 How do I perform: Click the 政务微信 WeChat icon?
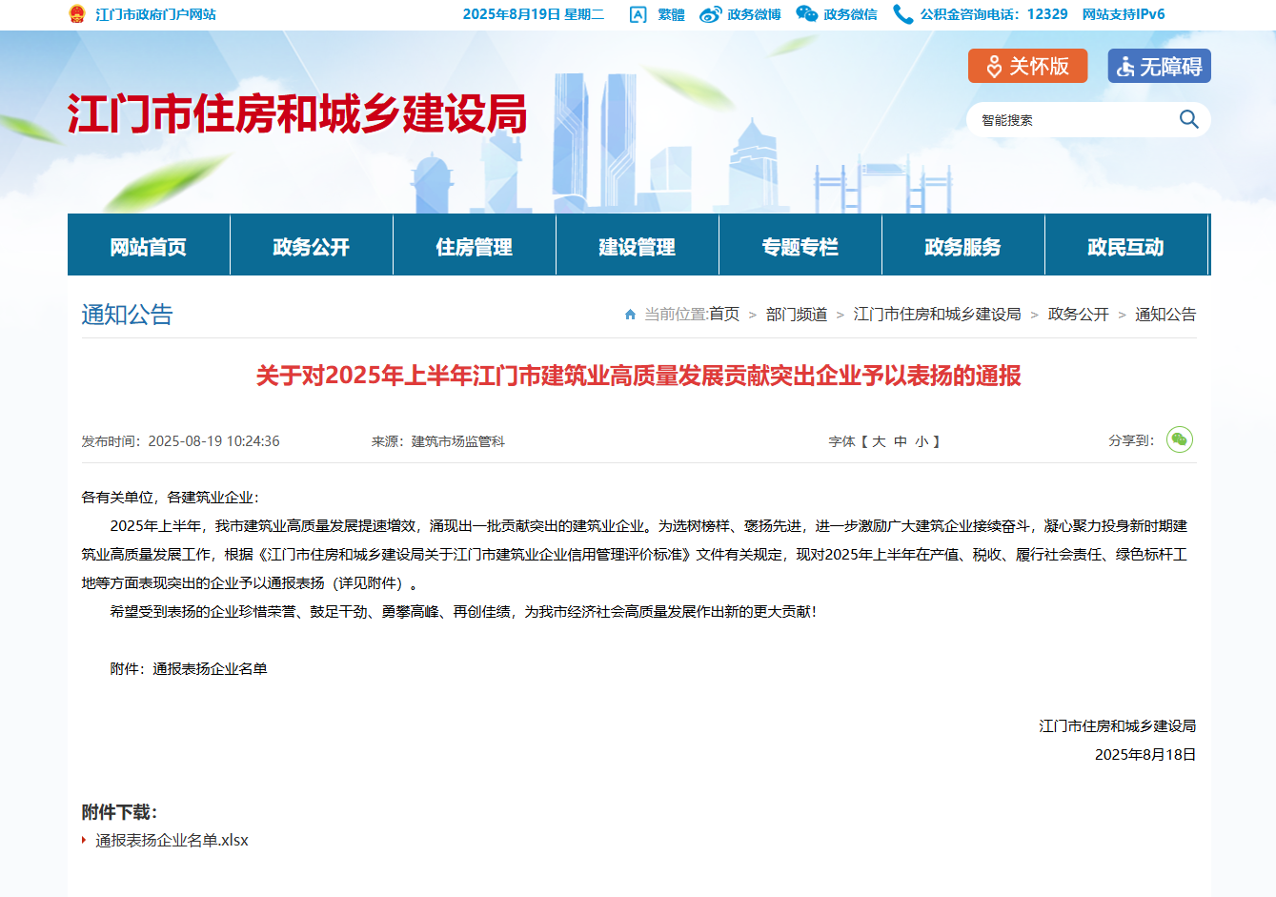(x=807, y=14)
